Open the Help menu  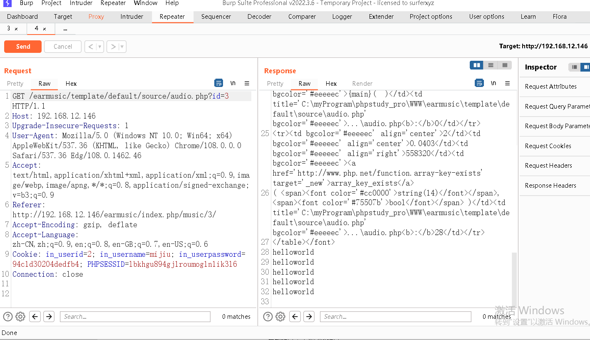pos(172,3)
